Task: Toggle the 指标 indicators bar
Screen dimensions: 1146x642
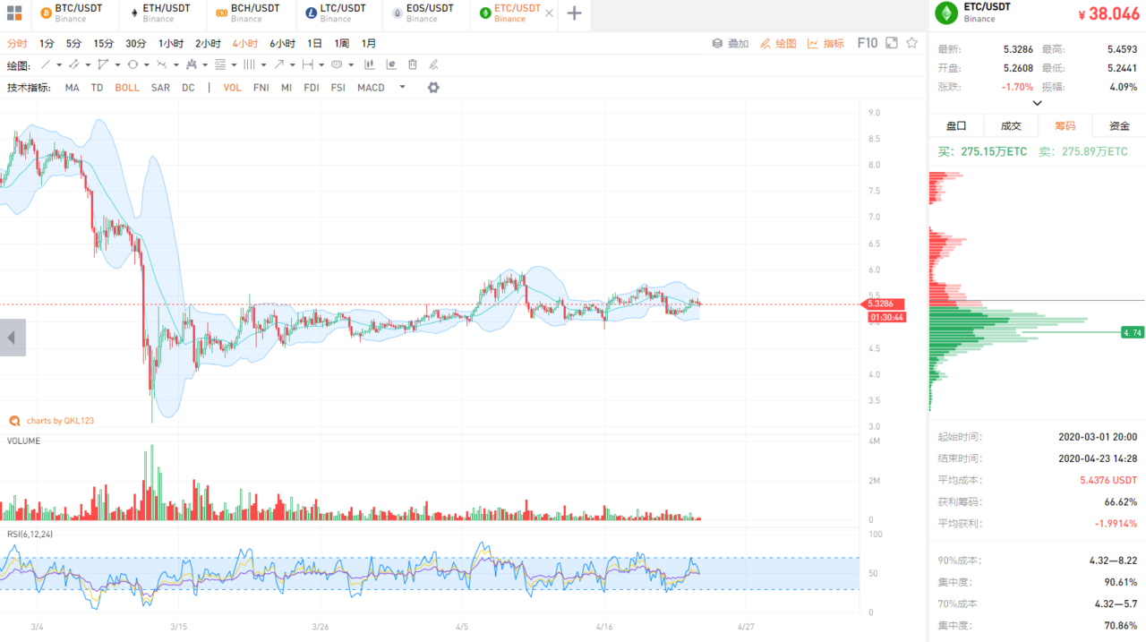Action: (x=825, y=43)
